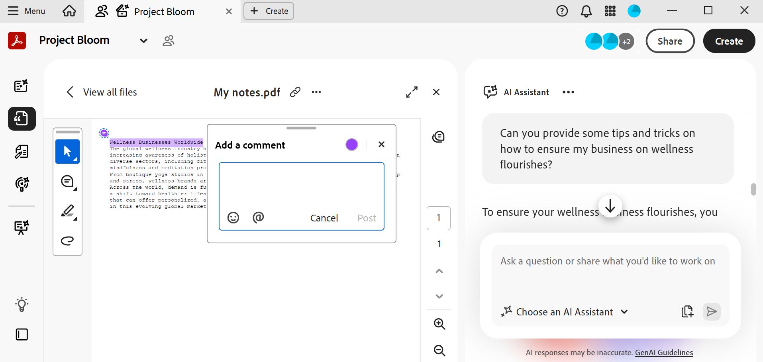The height and width of the screenshot is (362, 763).
Task: Open notifications bell
Action: coord(586,11)
